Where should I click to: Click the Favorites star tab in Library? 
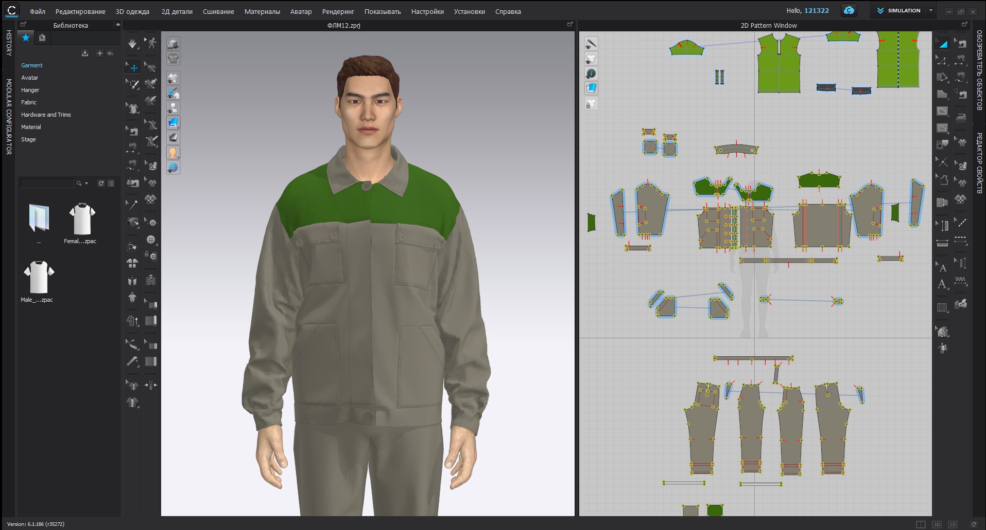click(x=25, y=38)
